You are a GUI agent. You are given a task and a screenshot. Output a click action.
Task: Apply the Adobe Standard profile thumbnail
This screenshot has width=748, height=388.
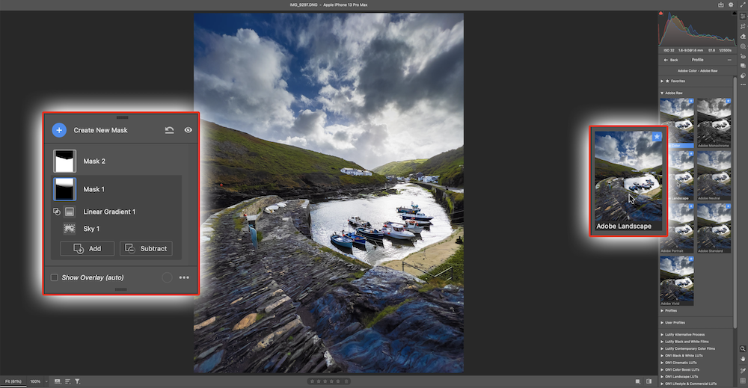[x=714, y=228]
